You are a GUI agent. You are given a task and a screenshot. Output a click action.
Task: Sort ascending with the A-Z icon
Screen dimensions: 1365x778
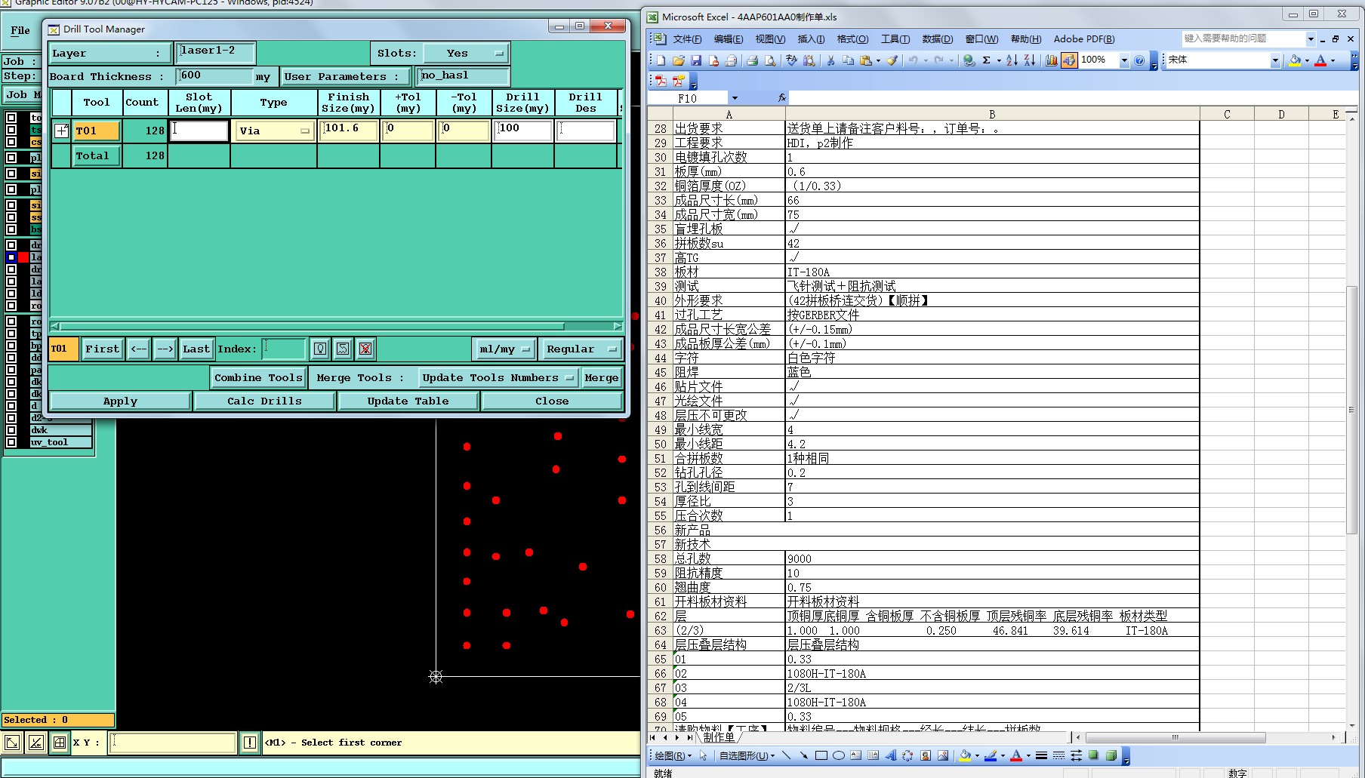(x=1012, y=60)
